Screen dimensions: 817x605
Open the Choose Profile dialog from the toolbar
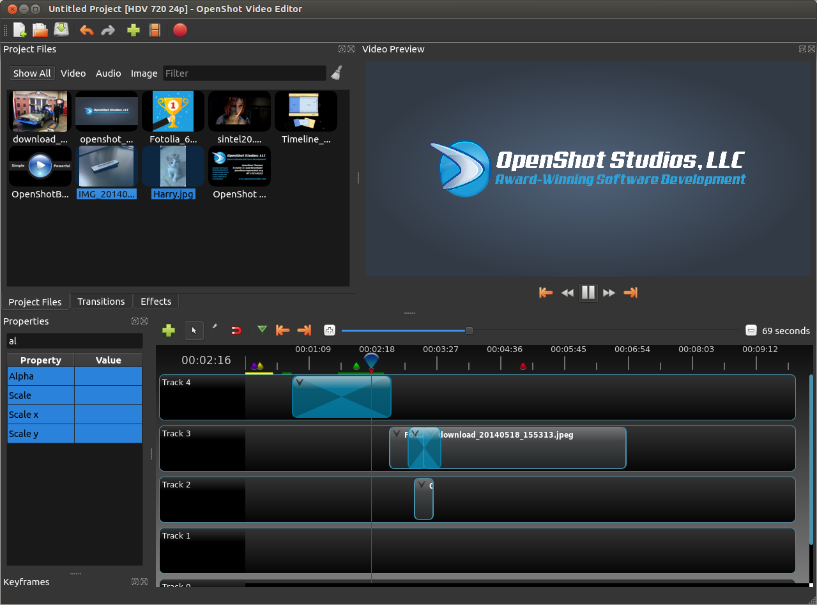pyautogui.click(x=155, y=30)
